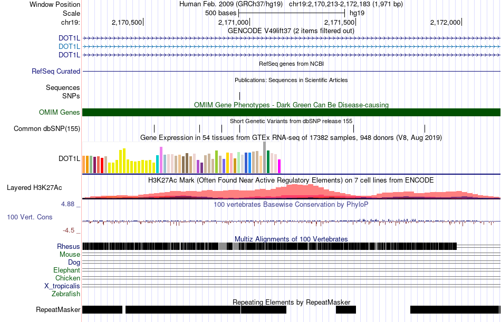Open the 100 Vert. Cons track label
Viewport: 501px width, 322px height.
(30, 217)
